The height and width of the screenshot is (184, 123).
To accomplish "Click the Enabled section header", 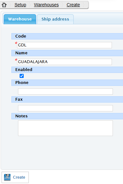I will click(x=67, y=70).
